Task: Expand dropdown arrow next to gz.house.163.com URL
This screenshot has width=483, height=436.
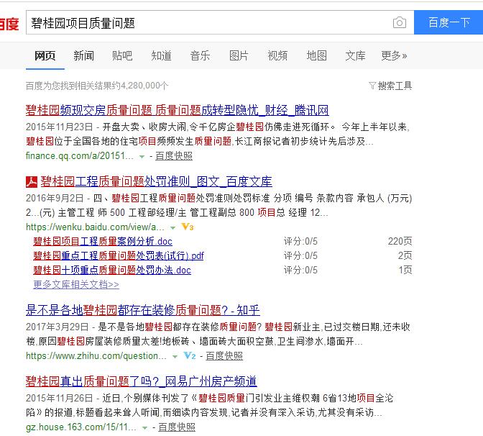Action: [x=144, y=428]
